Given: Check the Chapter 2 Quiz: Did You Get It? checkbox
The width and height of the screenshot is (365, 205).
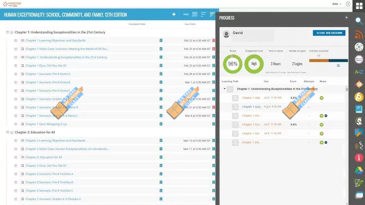Looking at the screenshot, I should pyautogui.click(x=16, y=166).
